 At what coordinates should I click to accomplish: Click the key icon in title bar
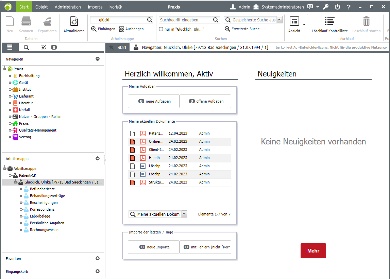326,7
